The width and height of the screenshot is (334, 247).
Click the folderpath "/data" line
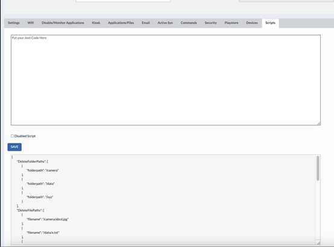[40, 184]
